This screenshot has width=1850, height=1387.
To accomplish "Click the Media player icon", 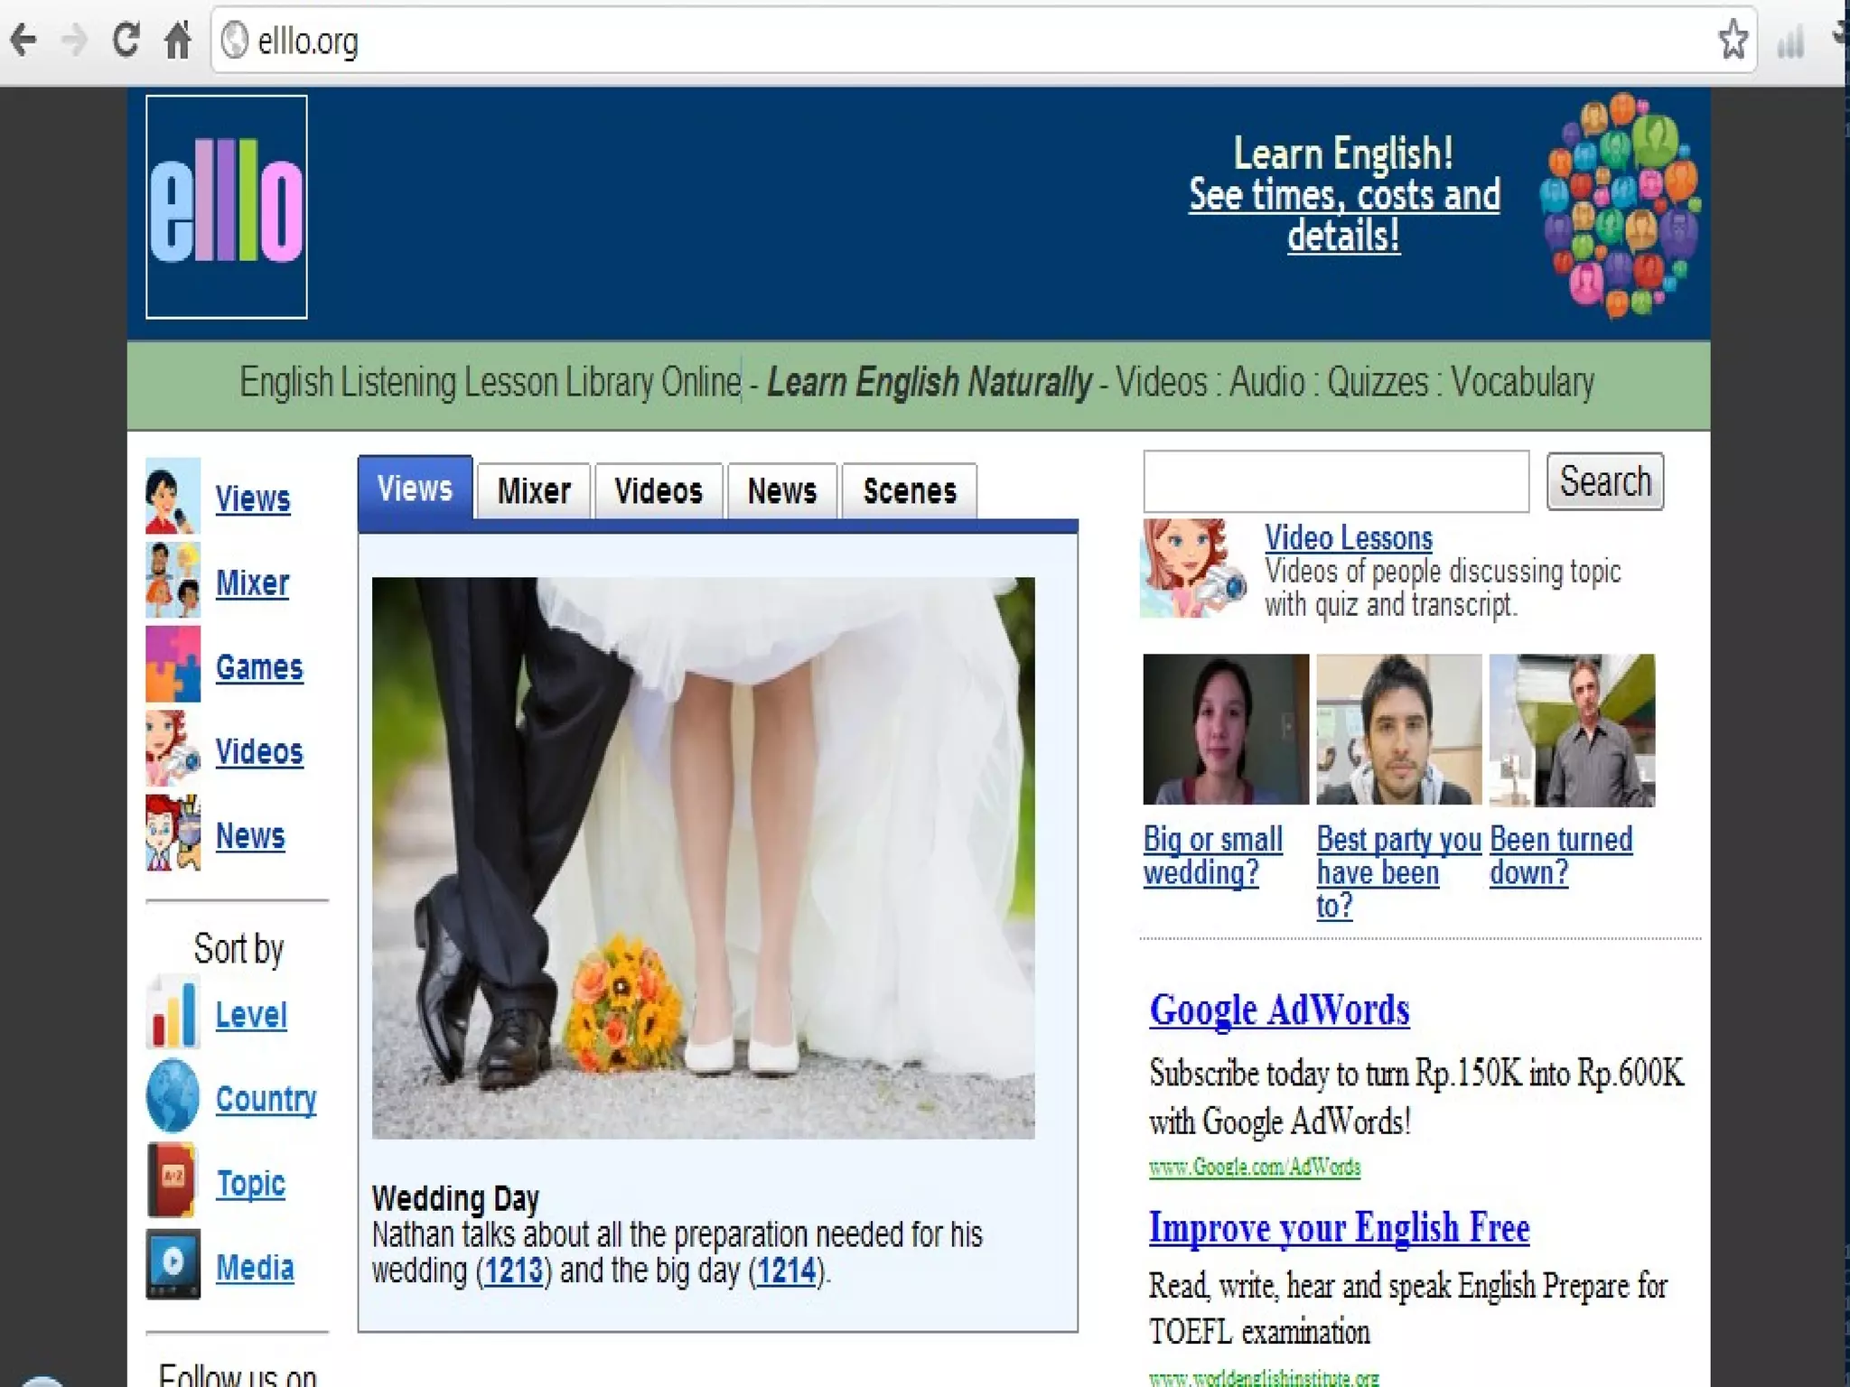I will click(173, 1264).
